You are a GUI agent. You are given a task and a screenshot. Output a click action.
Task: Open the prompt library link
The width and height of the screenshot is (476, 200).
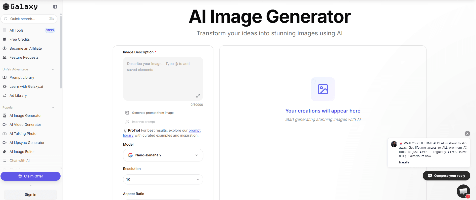pyautogui.click(x=195, y=130)
